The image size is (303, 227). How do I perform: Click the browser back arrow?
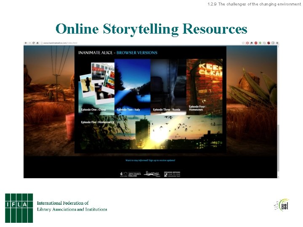click(26, 43)
